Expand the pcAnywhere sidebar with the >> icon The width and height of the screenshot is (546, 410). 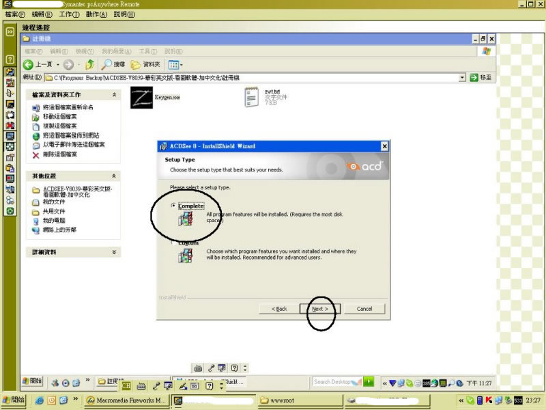[10, 31]
